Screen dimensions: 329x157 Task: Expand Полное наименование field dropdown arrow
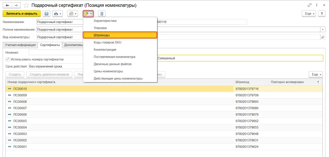[323, 30]
